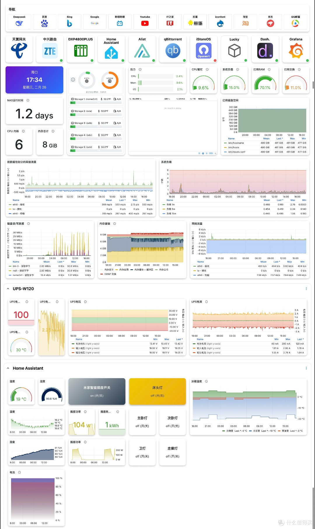Open the Bing bookmark icon
This screenshot has width=315, height=529.
(69, 23)
